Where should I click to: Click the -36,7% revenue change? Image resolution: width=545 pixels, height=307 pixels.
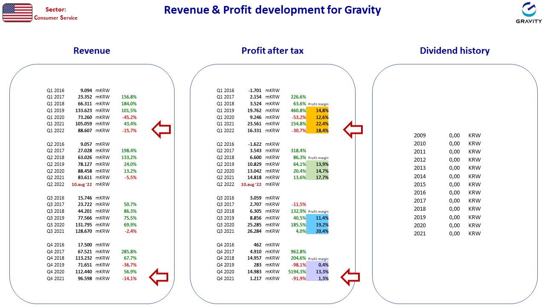129,265
